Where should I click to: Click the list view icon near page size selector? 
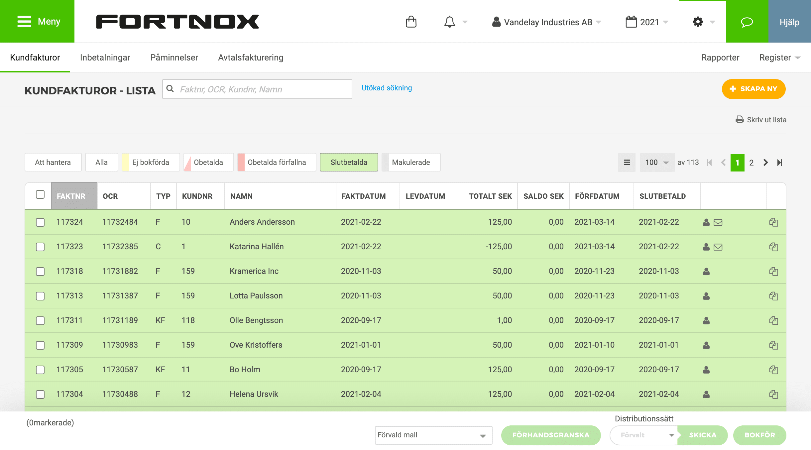(627, 162)
